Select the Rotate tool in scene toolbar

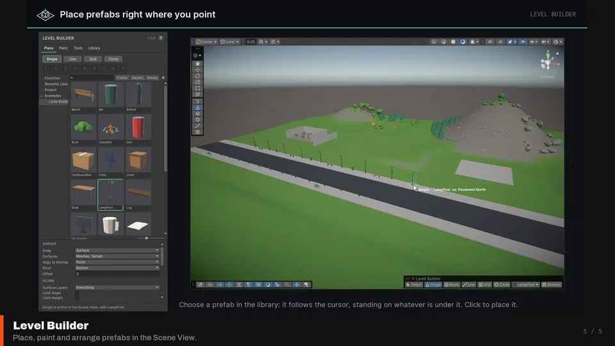[x=197, y=76]
